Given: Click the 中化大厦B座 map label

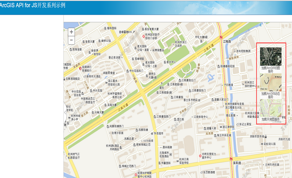Looking at the screenshot, I should click(x=201, y=37).
